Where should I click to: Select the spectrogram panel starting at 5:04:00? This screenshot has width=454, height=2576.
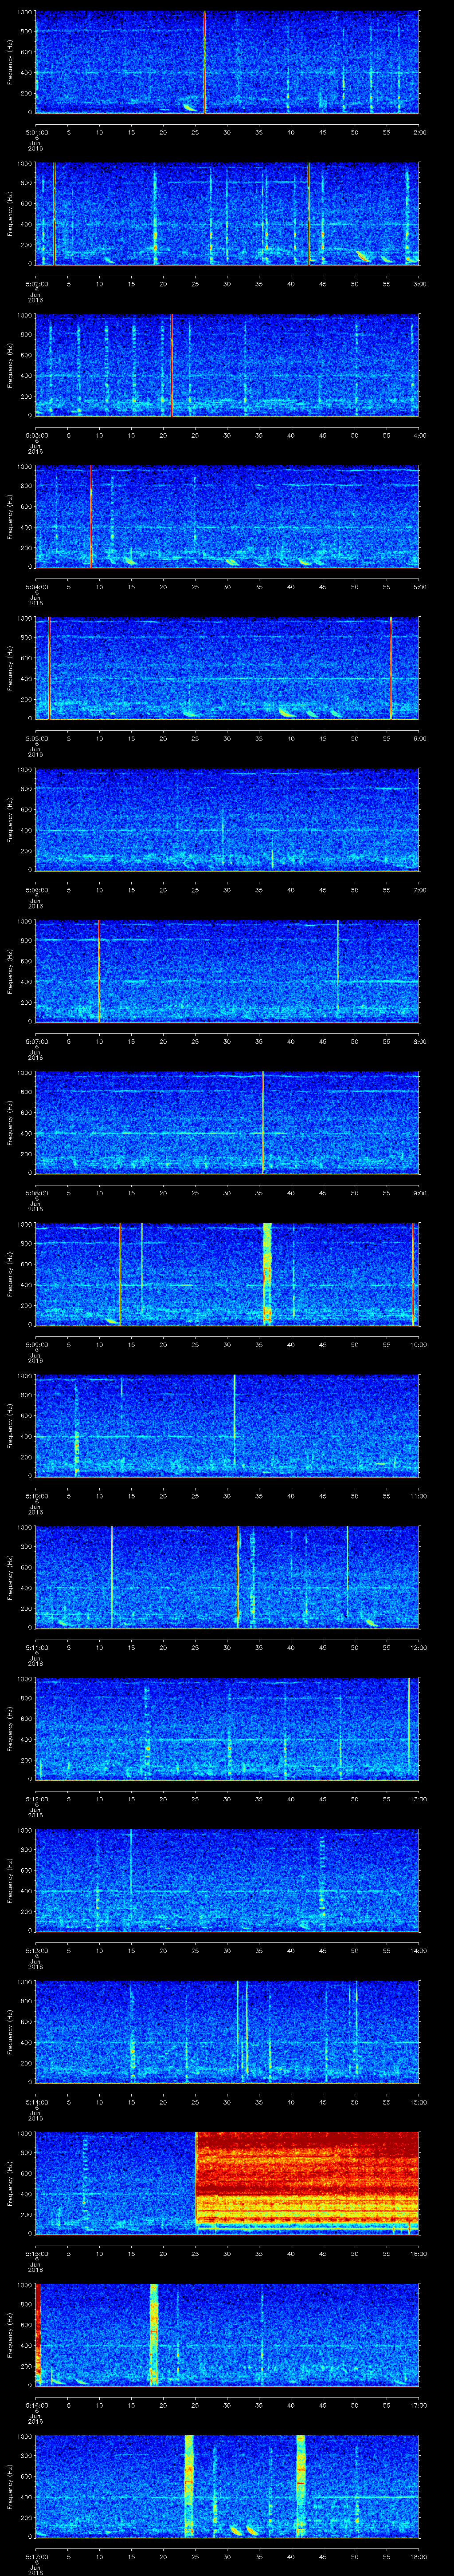(227, 517)
